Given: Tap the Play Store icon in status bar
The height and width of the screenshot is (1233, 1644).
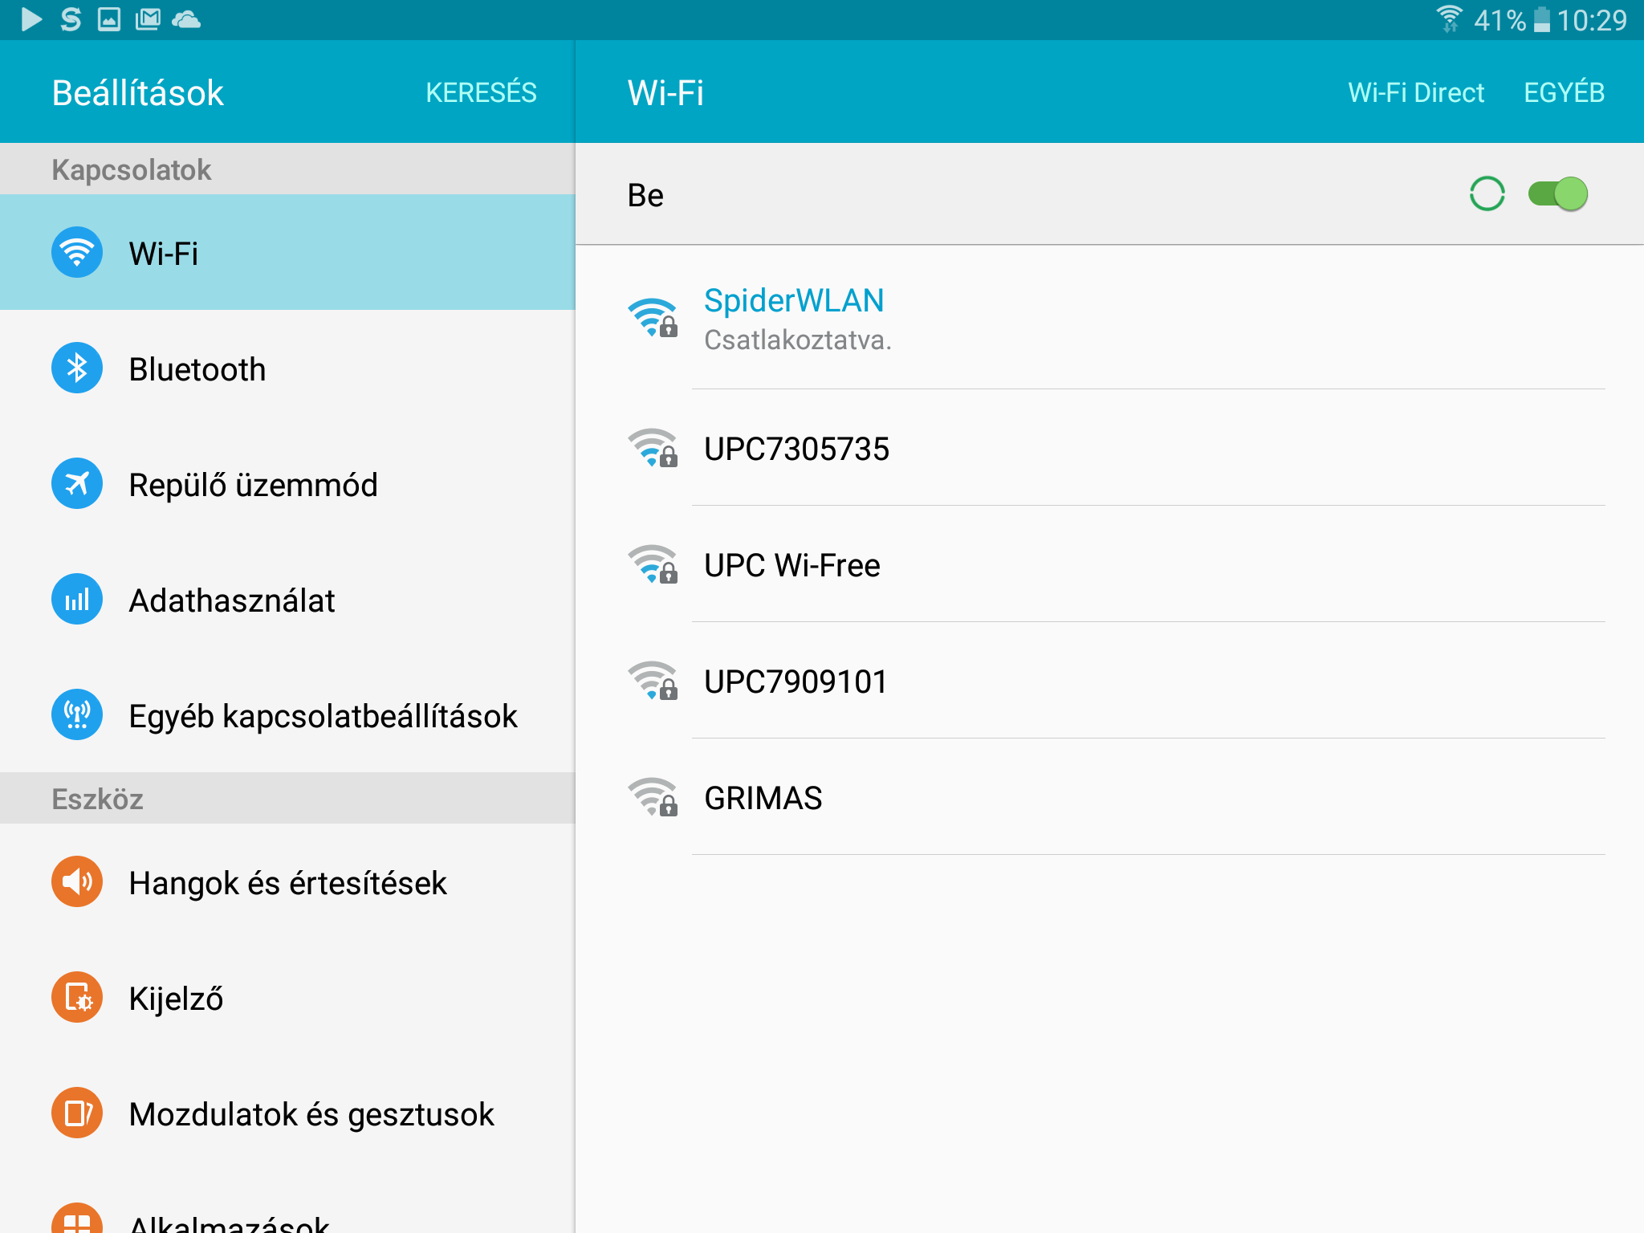Looking at the screenshot, I should (x=31, y=19).
